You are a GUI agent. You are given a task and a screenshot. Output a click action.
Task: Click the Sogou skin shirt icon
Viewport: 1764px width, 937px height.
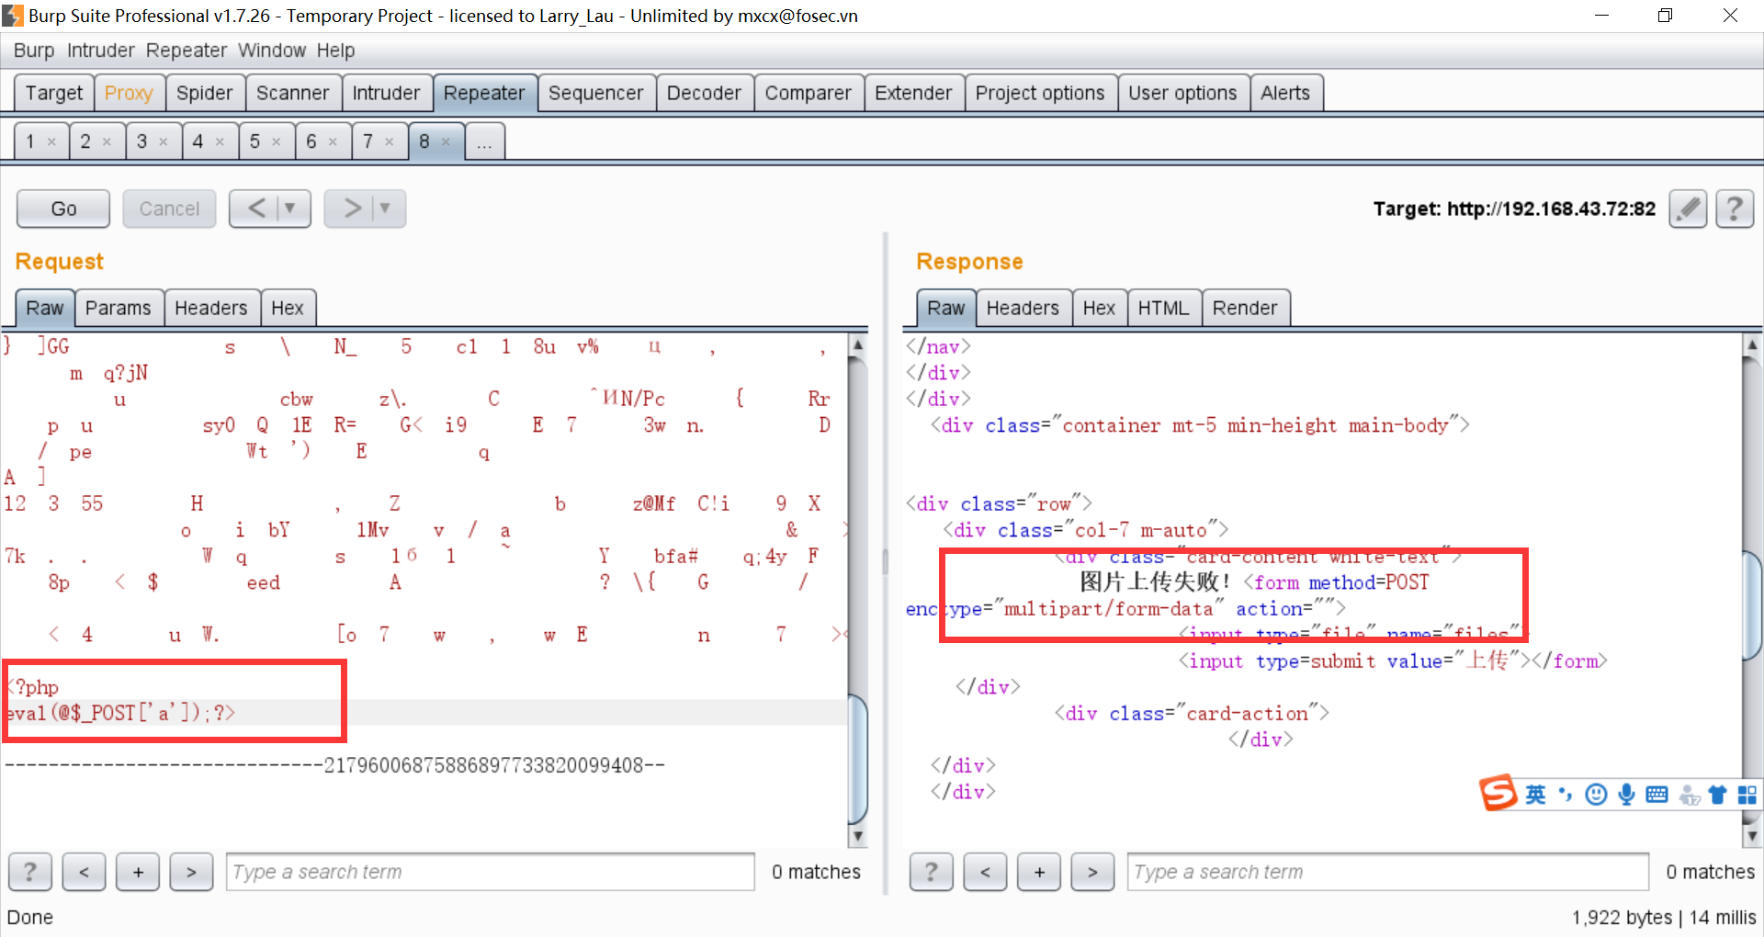pos(1717,795)
